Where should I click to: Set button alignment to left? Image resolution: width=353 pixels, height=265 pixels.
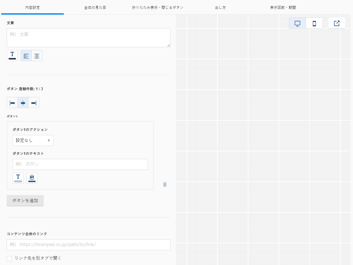click(12, 102)
